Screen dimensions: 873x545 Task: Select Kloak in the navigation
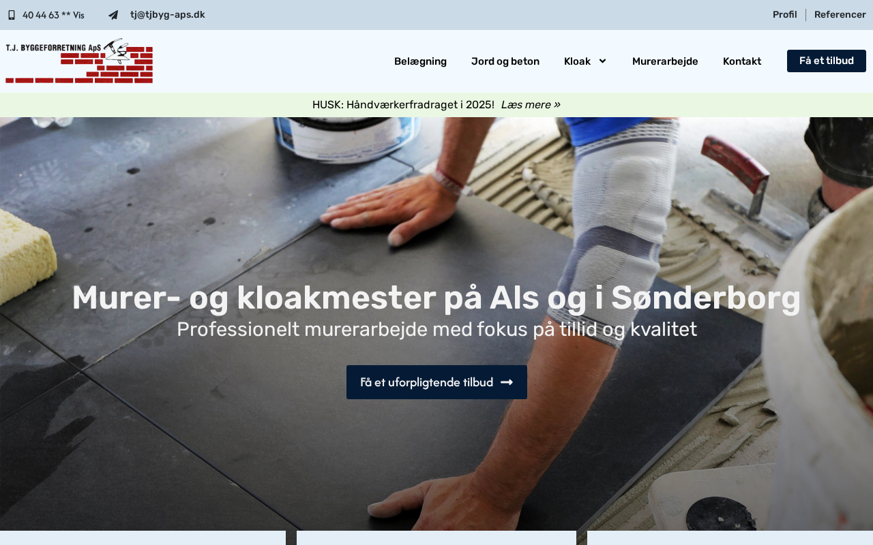[x=577, y=61]
